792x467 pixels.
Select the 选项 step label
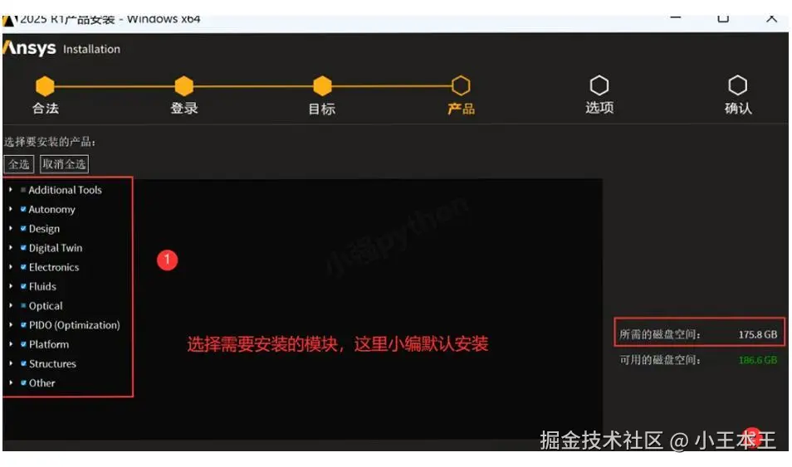pyautogui.click(x=599, y=108)
